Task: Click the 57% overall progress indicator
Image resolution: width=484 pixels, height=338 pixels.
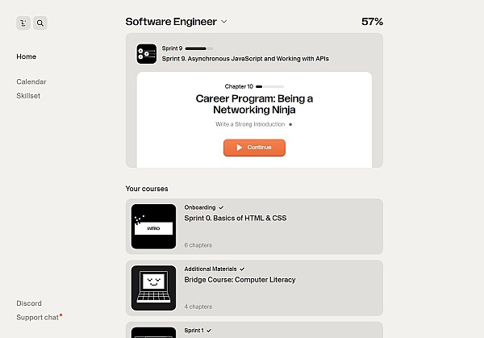Action: click(372, 22)
